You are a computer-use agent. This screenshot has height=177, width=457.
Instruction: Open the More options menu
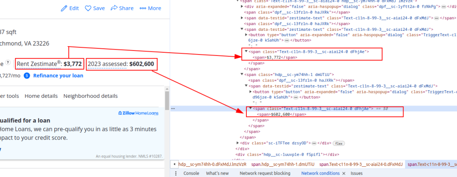150,8
